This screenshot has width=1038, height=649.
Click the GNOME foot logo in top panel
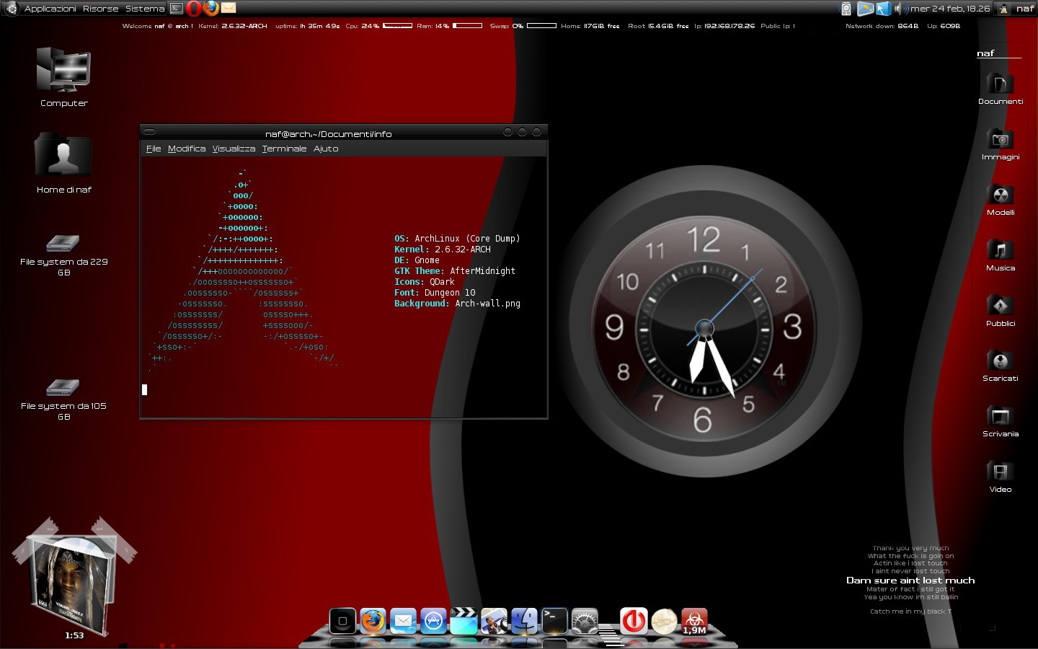point(12,9)
